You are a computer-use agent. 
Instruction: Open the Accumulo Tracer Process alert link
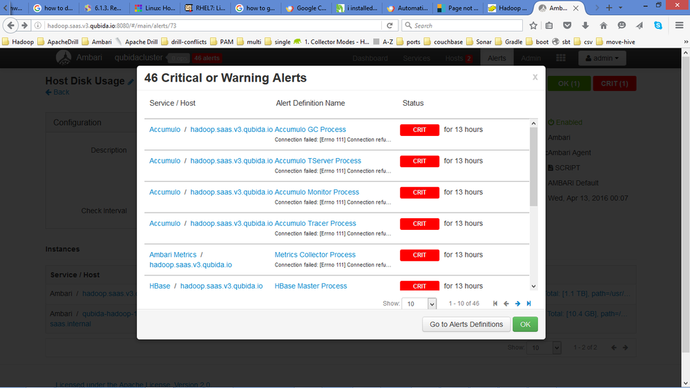click(315, 223)
